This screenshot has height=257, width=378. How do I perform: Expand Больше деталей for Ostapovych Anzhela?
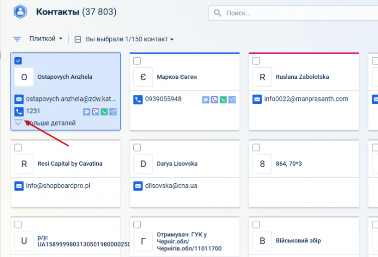45,123
